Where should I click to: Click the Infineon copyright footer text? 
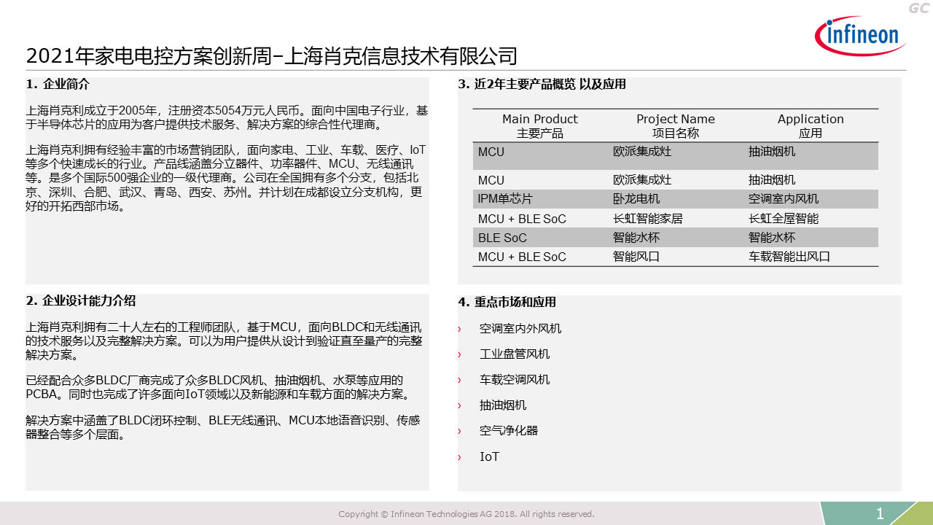[466, 514]
